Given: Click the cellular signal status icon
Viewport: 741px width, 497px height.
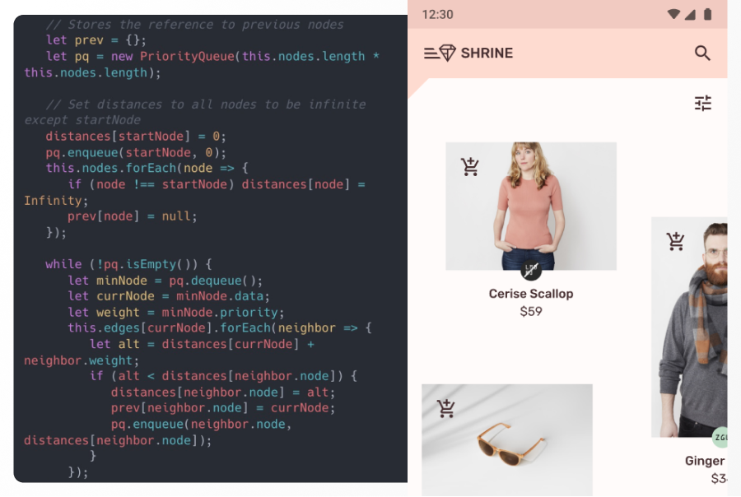Looking at the screenshot, I should point(689,15).
